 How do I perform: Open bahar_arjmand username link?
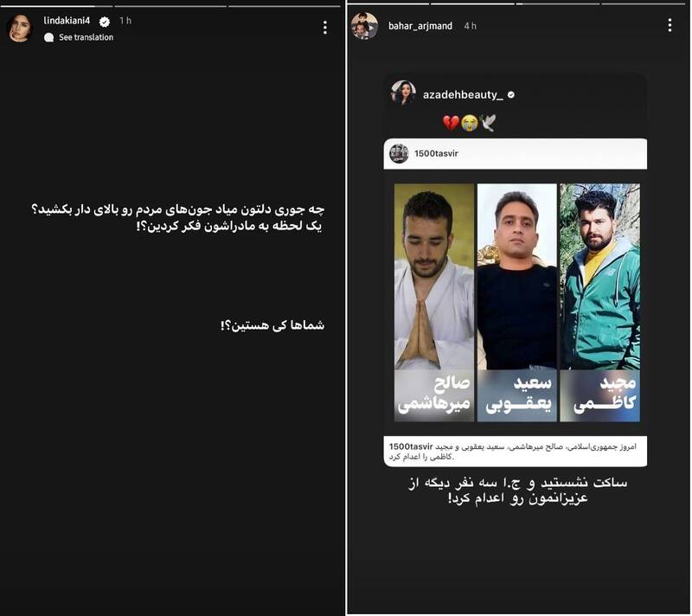pos(420,26)
